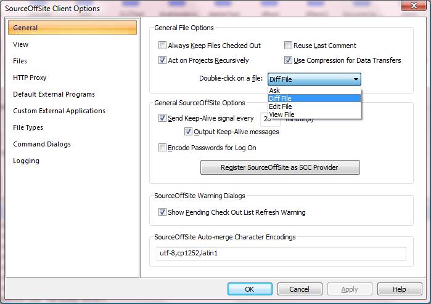Click the Auto-merge Character Encodings field

[x=280, y=254]
